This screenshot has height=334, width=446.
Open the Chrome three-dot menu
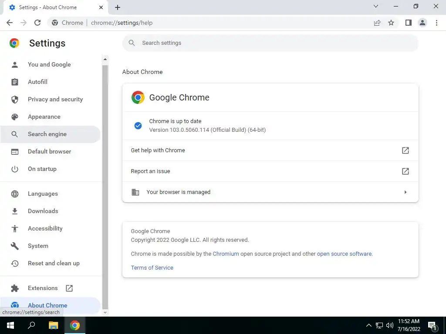click(x=436, y=23)
